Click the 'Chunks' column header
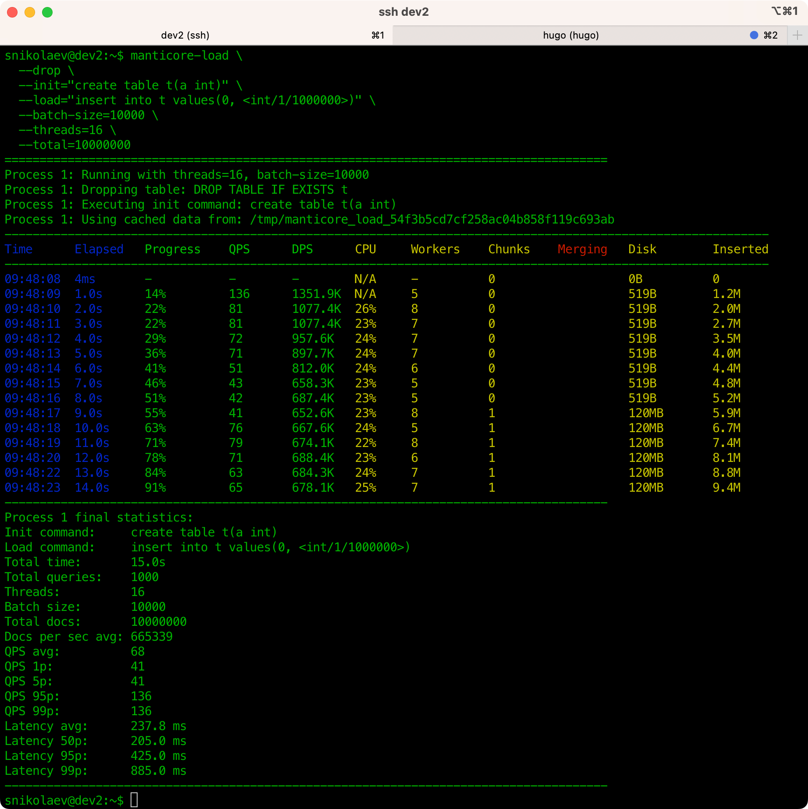The image size is (808, 809). pos(509,249)
